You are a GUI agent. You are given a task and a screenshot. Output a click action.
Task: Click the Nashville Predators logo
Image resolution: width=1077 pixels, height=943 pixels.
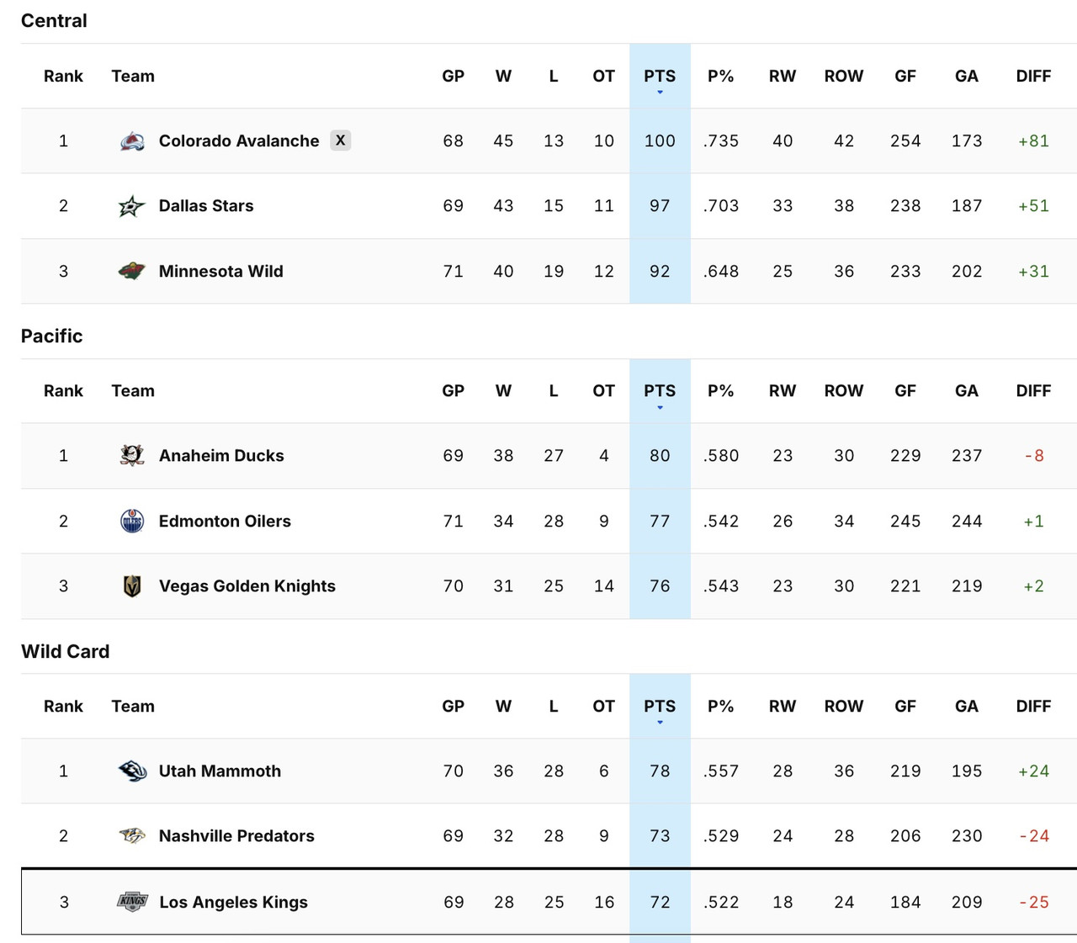132,835
